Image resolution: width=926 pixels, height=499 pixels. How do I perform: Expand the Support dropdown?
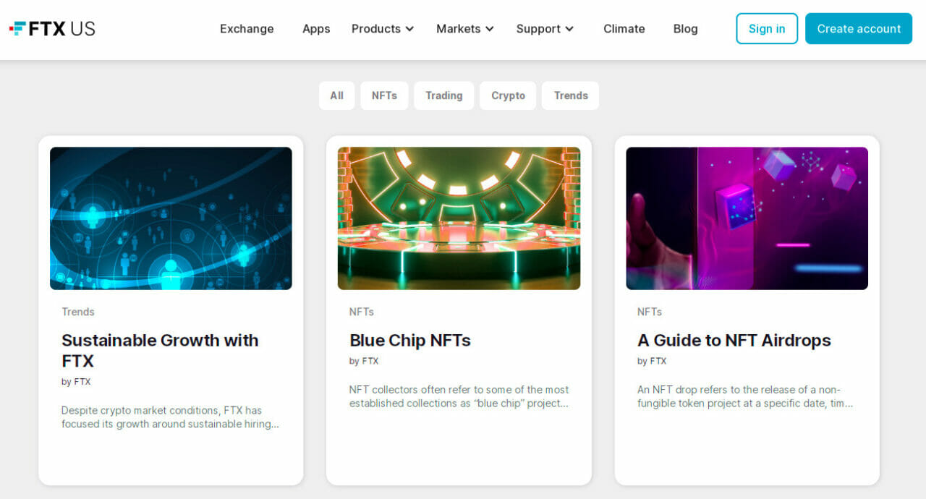click(544, 29)
